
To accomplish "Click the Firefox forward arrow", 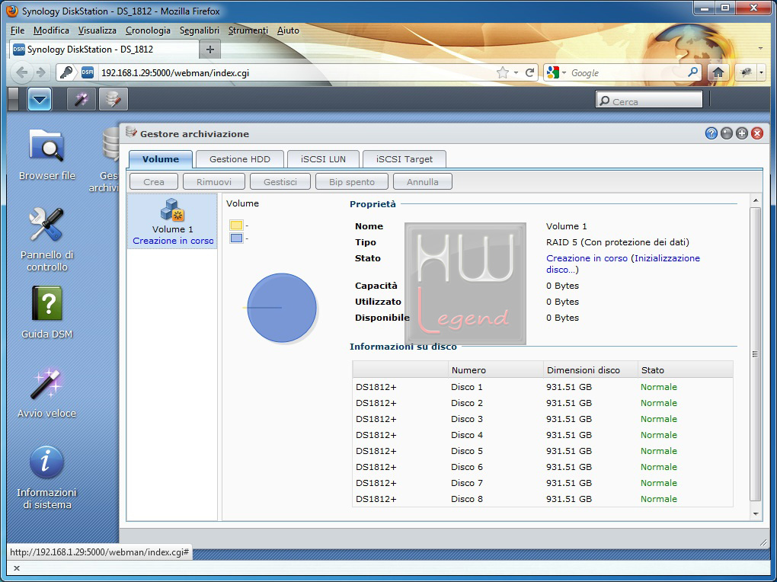I will [40, 73].
